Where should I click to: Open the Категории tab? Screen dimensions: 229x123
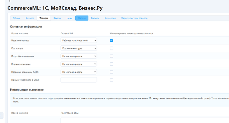pos(110,18)
